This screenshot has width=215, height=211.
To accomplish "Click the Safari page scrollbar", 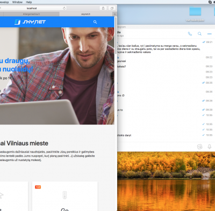I will pyautogui.click(x=116, y=36).
